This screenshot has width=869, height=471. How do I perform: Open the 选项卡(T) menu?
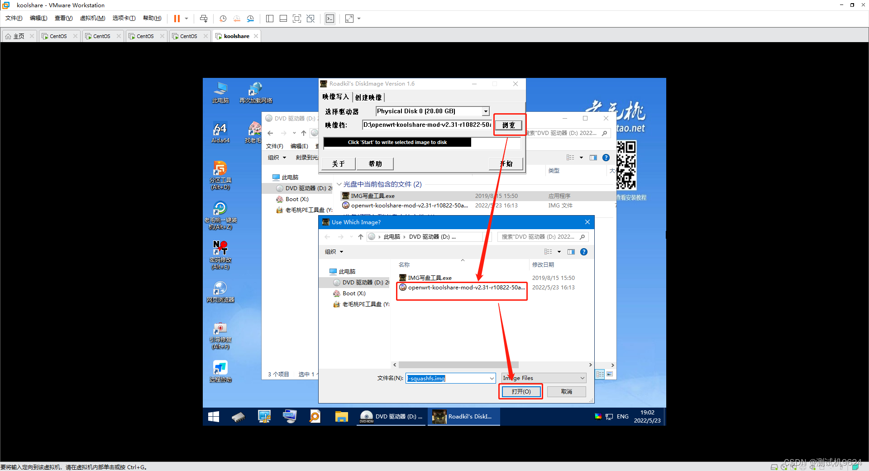point(124,18)
